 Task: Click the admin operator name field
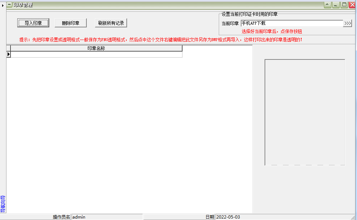[x=107, y=217]
